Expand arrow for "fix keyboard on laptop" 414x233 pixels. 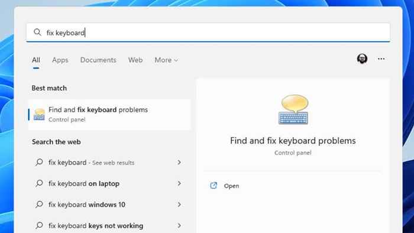[x=179, y=183]
